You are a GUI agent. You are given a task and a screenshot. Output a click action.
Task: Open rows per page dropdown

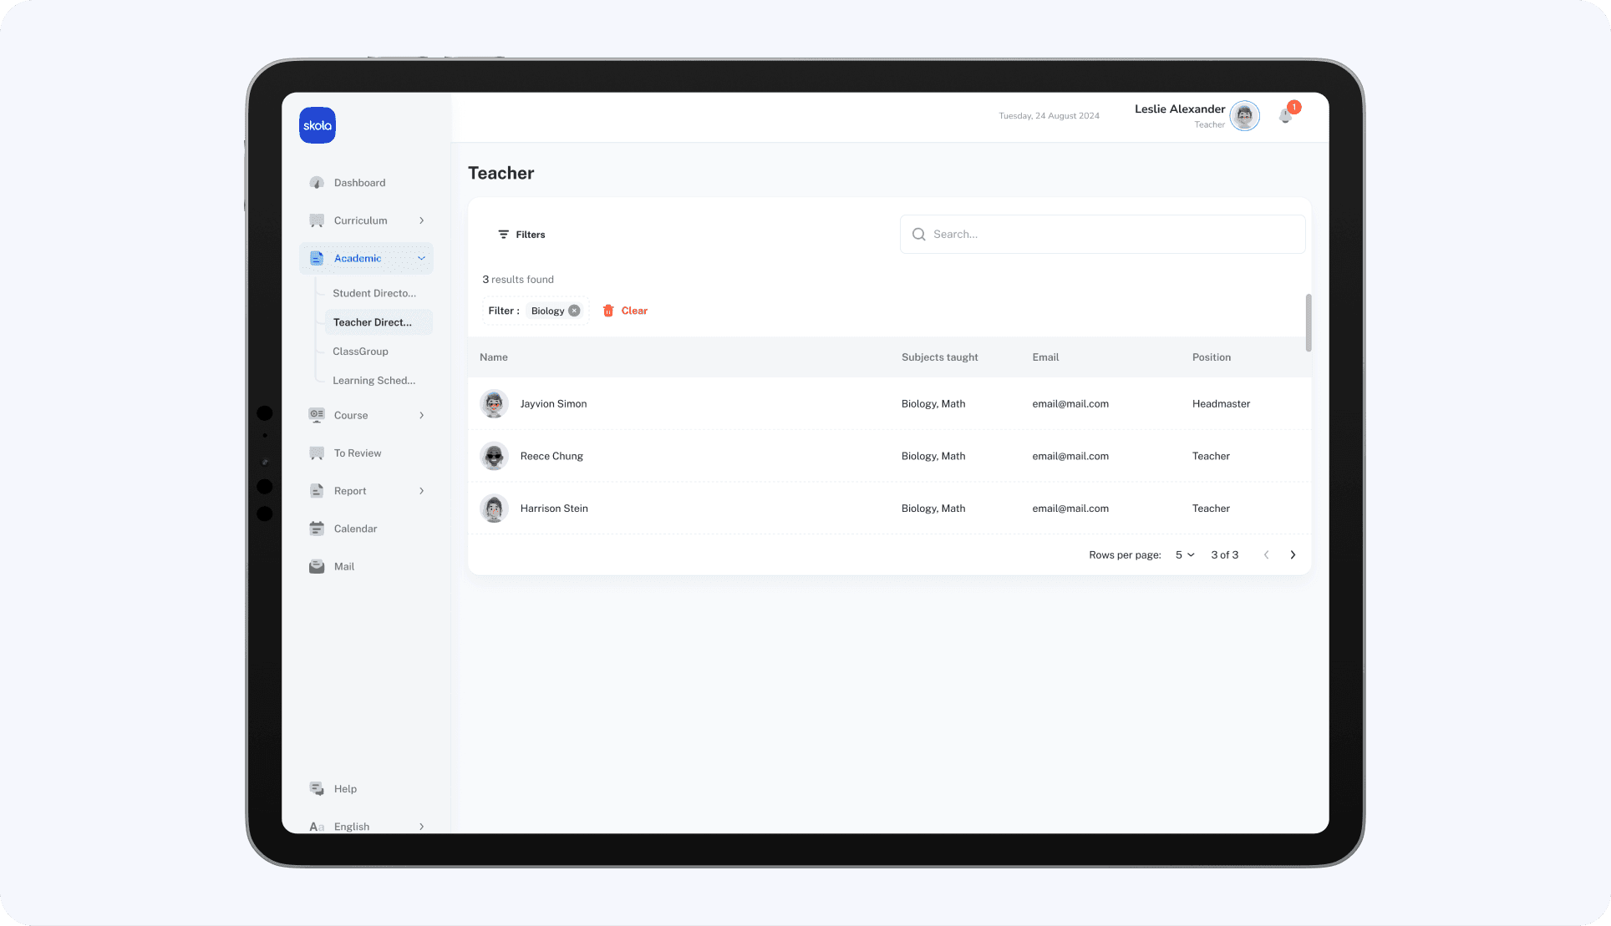point(1184,554)
